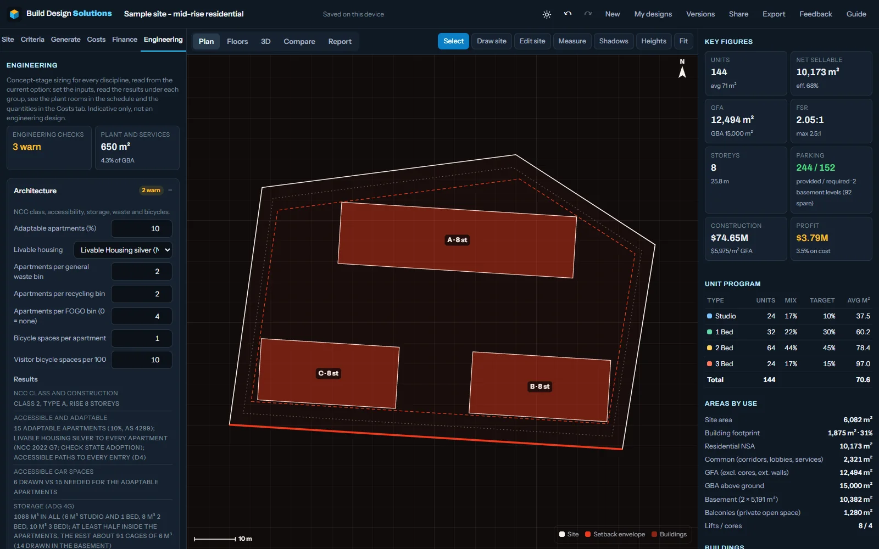Image resolution: width=879 pixels, height=549 pixels.
Task: Click the Export button
Action: click(x=774, y=14)
